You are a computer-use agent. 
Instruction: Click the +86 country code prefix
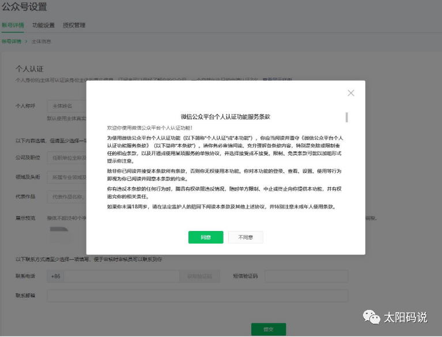[55, 277]
